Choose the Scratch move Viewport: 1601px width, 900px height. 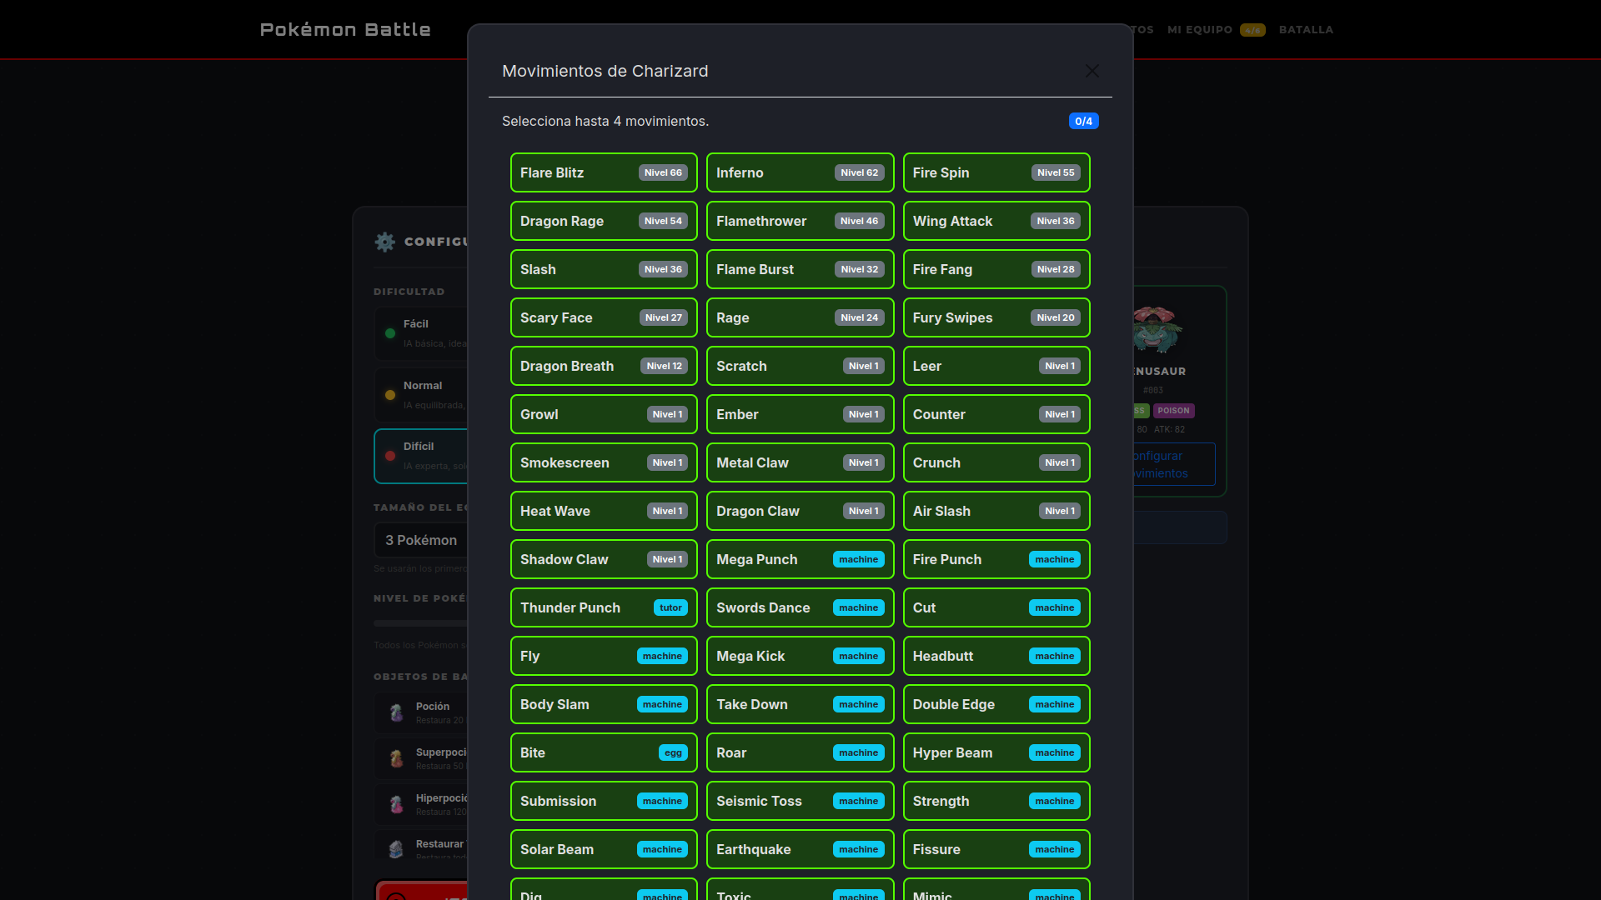800,366
